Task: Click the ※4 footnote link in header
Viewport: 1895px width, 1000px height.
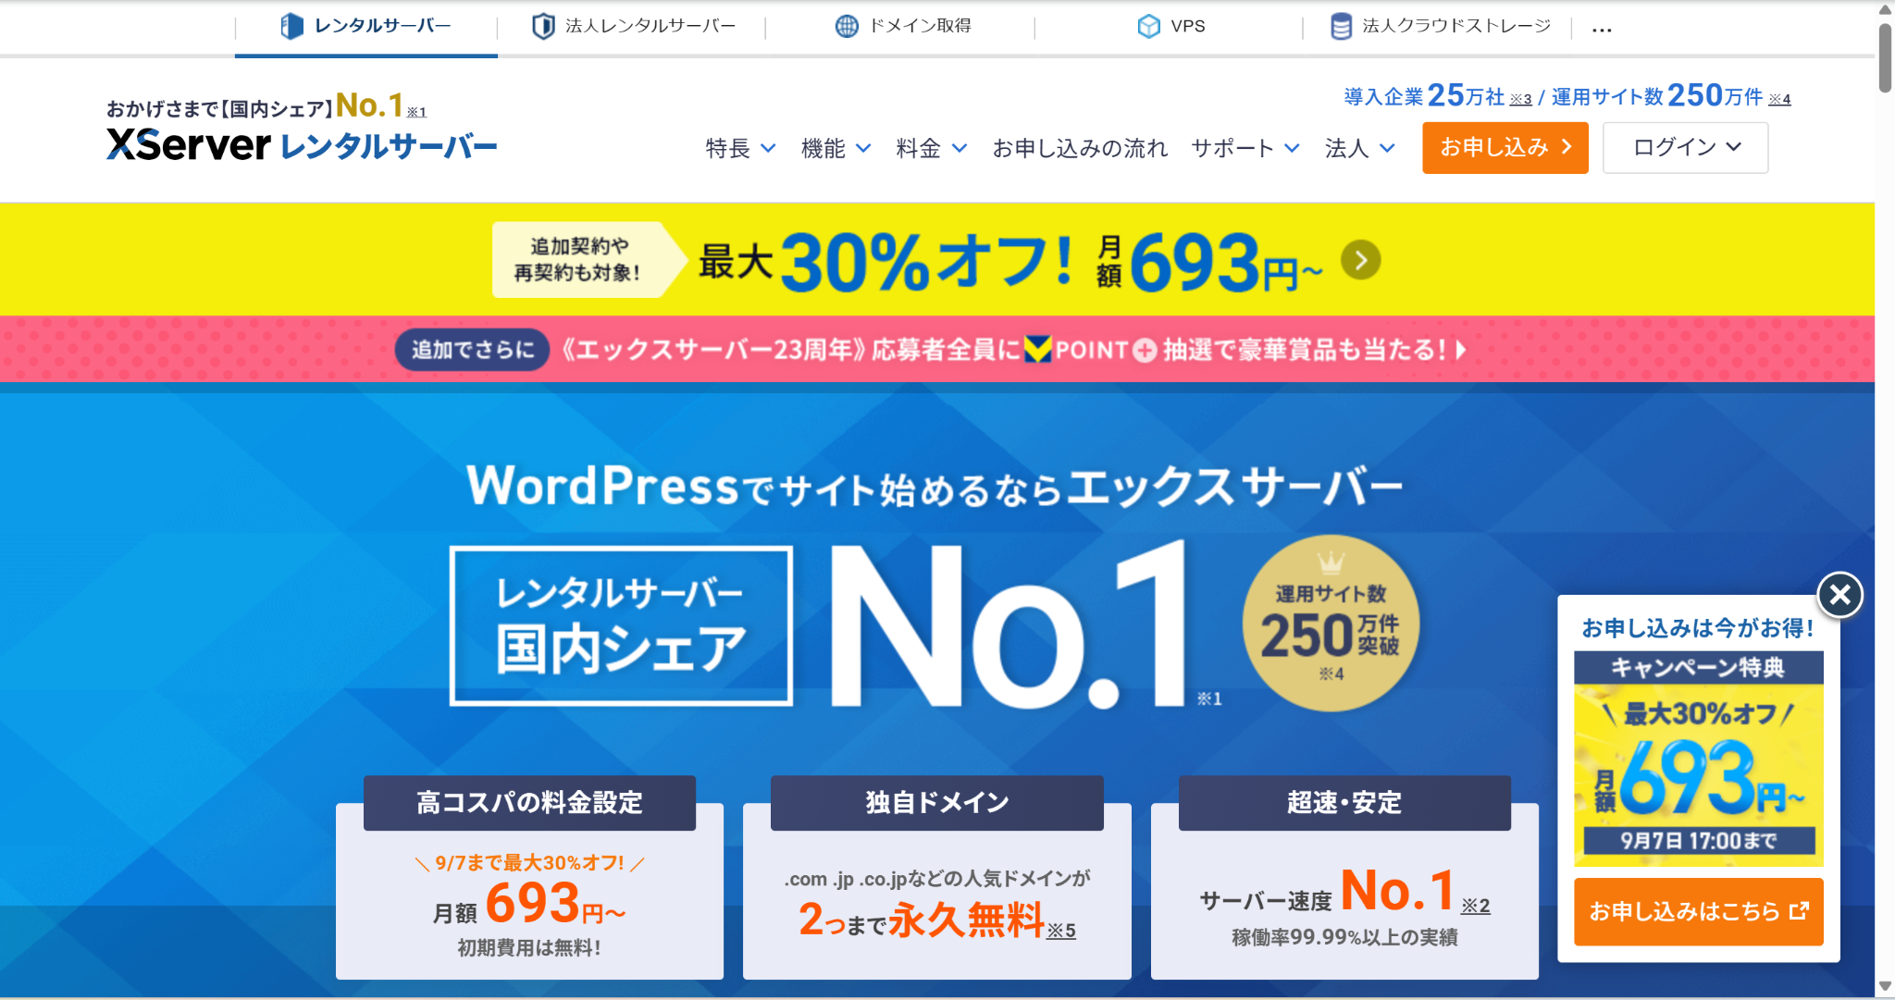Action: [x=1780, y=99]
